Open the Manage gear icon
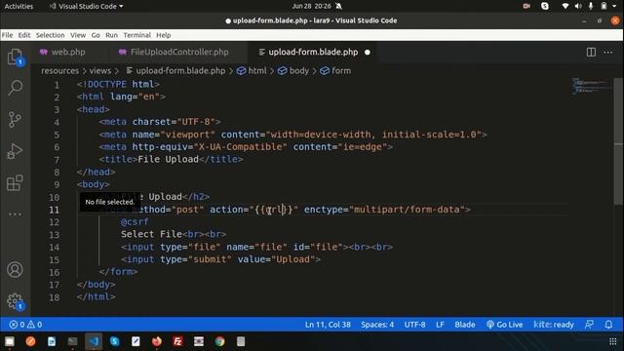Viewport: 624px width, 351px height. click(15, 301)
